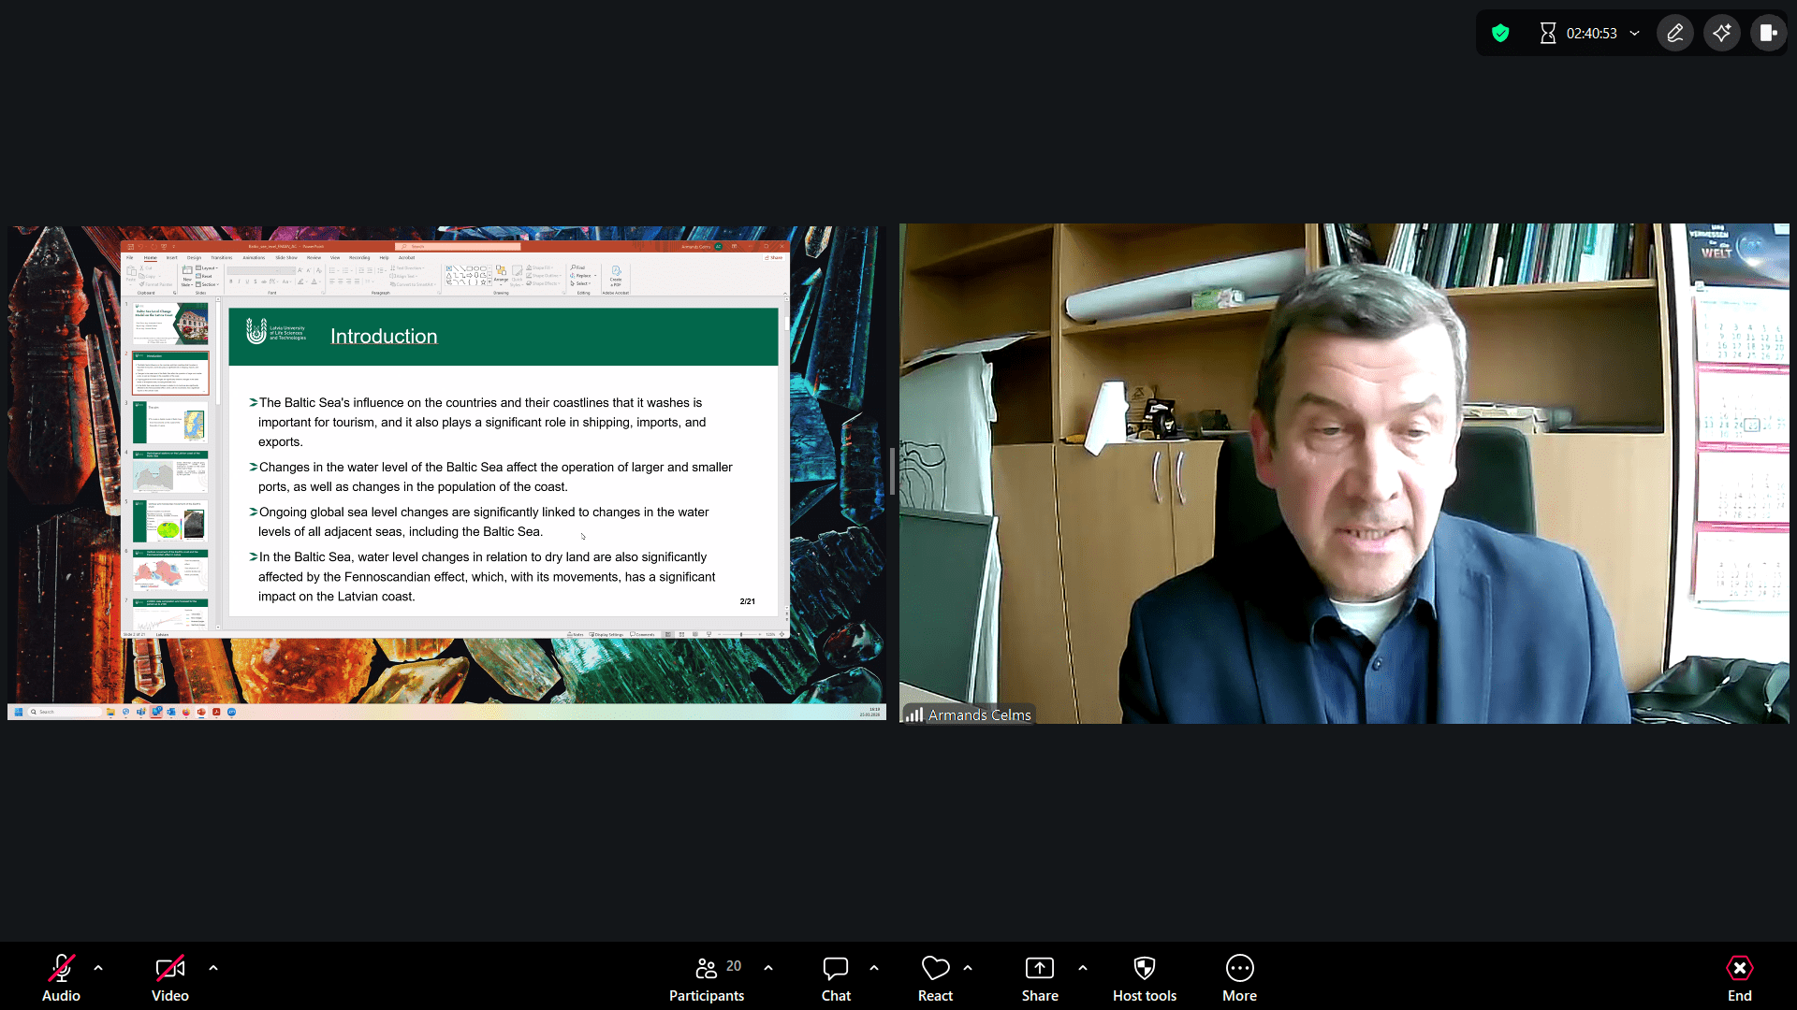Screen dimensions: 1797x1010
Task: Open the More options menu
Action: click(x=1239, y=968)
